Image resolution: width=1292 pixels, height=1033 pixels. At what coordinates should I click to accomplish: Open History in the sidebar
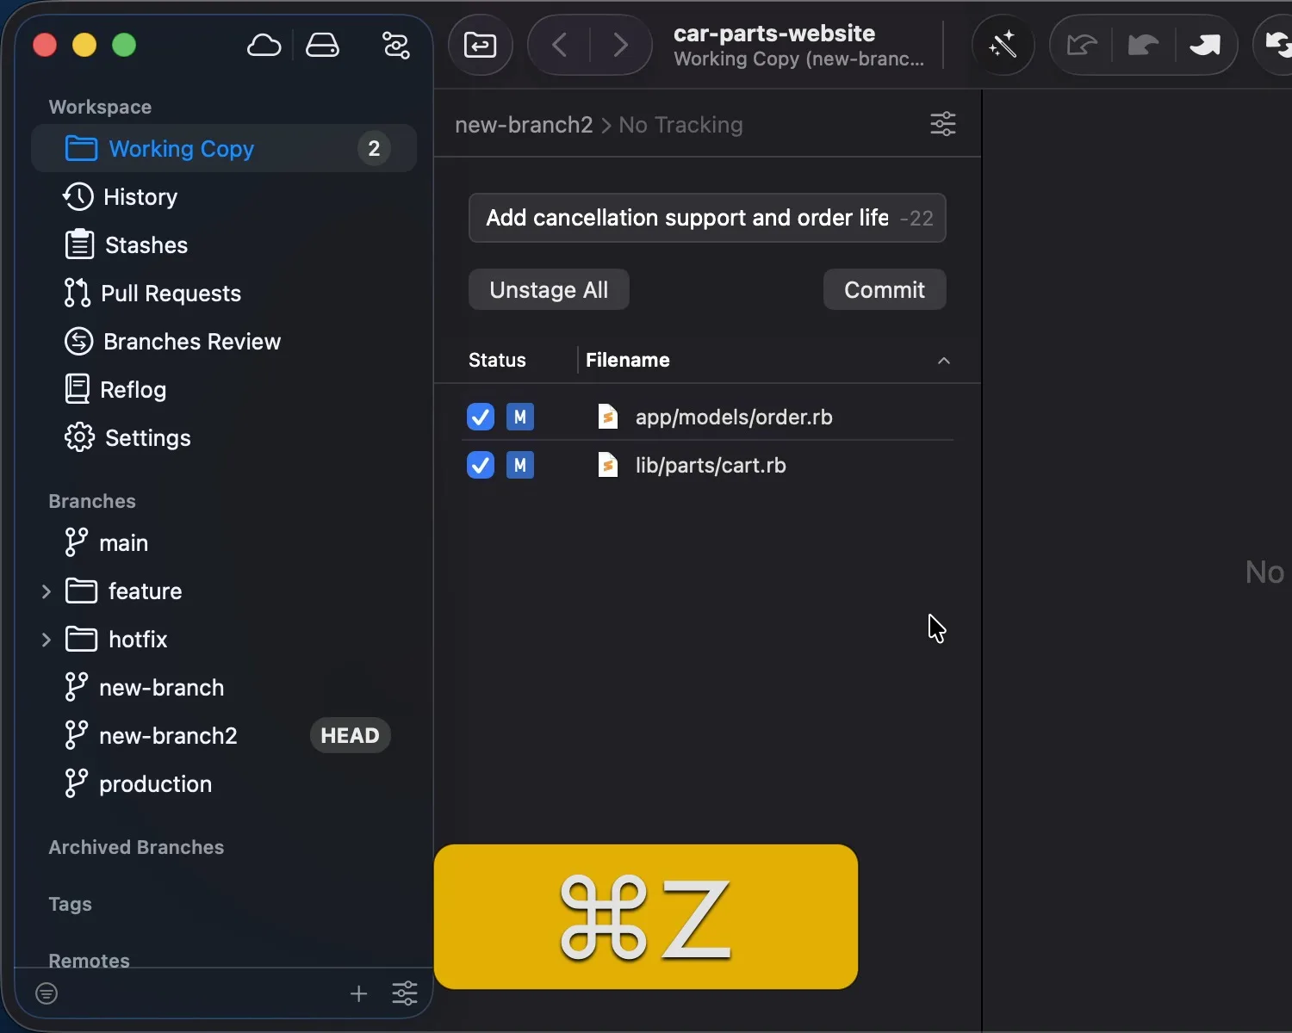coord(224,197)
